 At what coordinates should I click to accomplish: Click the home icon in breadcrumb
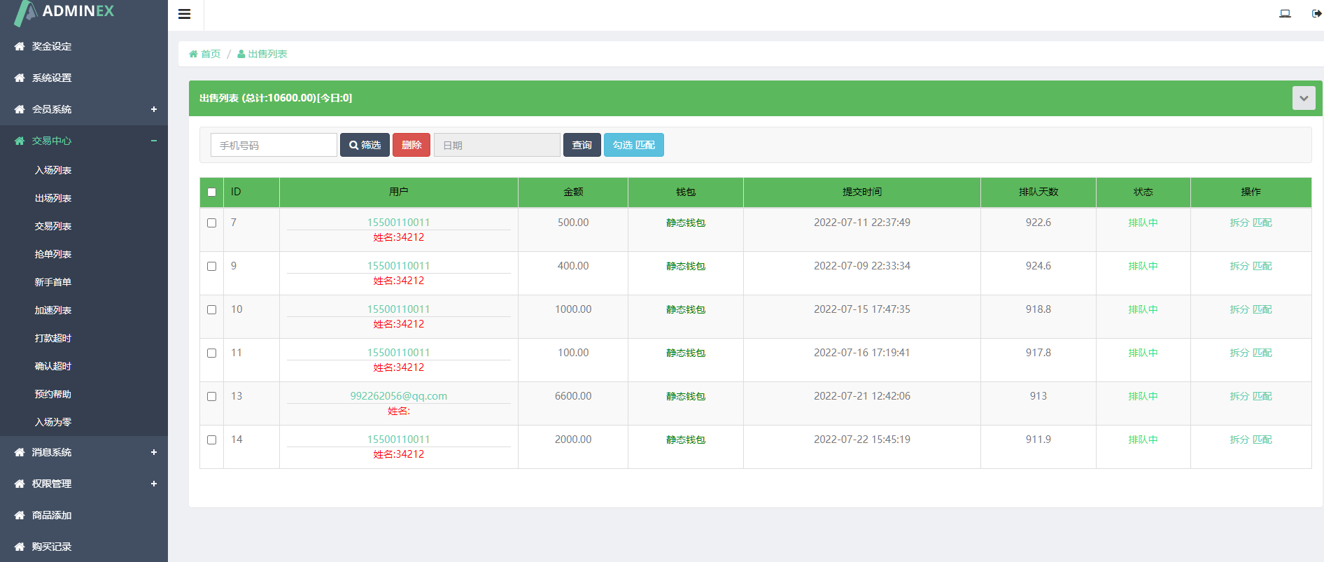tap(194, 54)
